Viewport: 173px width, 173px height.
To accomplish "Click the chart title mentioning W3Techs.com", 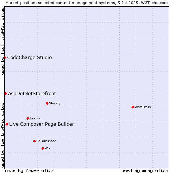I will click(86, 3).
